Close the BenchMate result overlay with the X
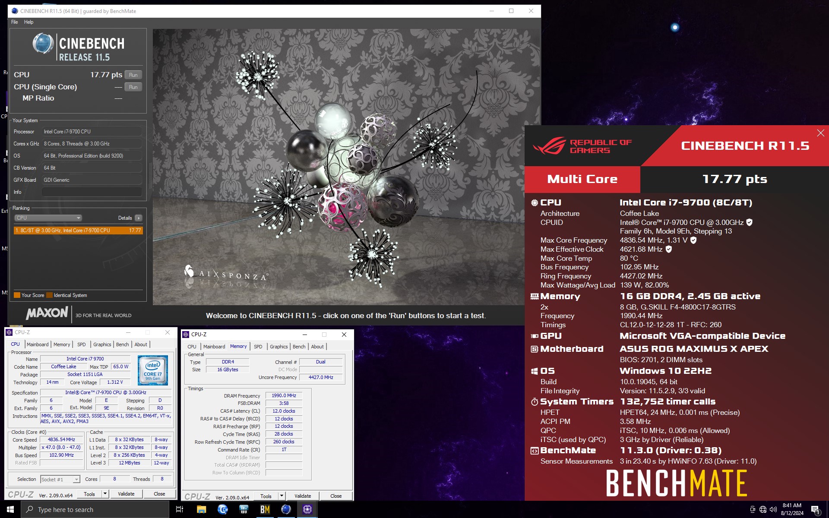This screenshot has height=518, width=829. click(820, 133)
